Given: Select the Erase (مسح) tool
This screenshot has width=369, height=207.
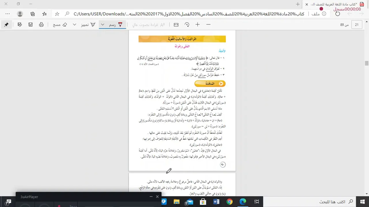Looking at the screenshot, I should pos(60,25).
